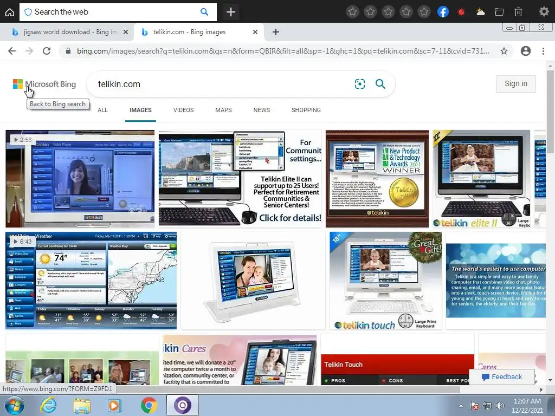Screen dimensions: 555x416
Task: Open the telikin touch Great Gift image
Action: tap(385, 281)
